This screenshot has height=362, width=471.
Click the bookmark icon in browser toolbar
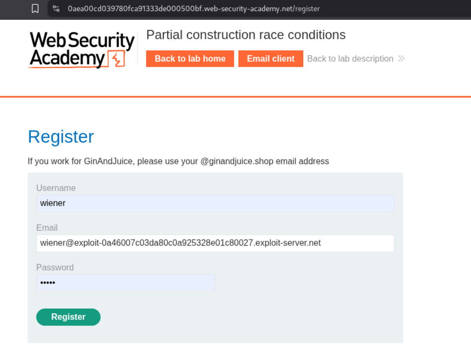[x=35, y=9]
